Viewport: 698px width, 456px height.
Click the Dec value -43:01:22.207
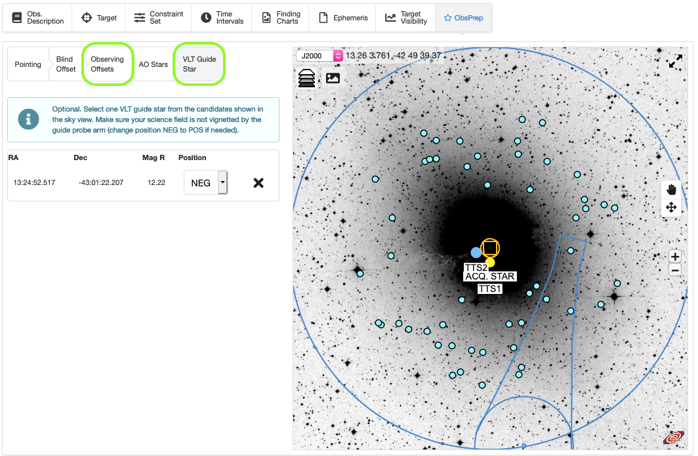100,182
